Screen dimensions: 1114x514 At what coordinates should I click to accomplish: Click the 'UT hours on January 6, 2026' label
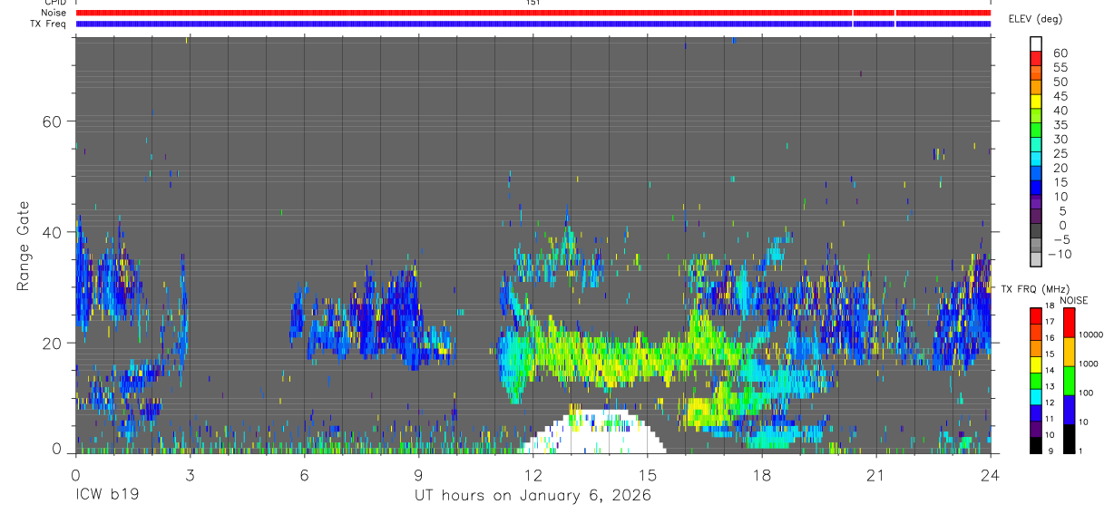(x=533, y=496)
